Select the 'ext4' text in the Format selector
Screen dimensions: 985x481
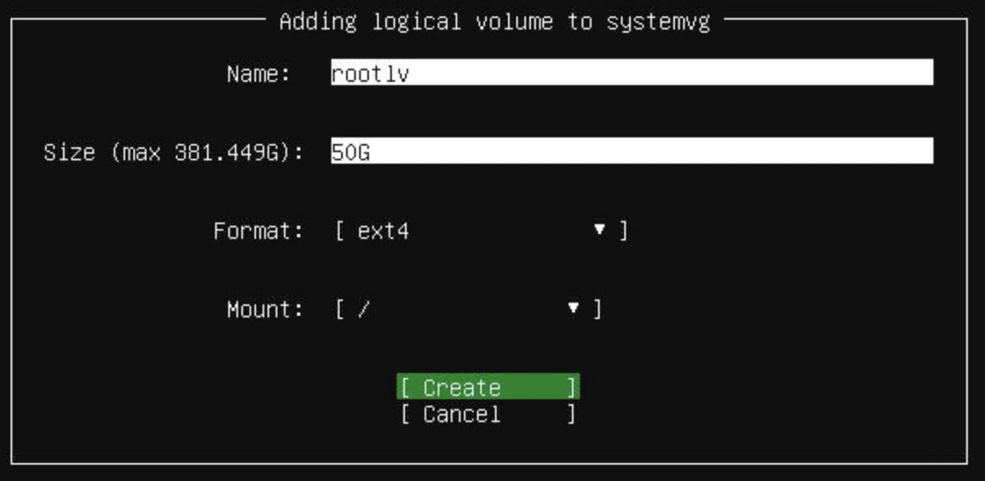pos(383,232)
